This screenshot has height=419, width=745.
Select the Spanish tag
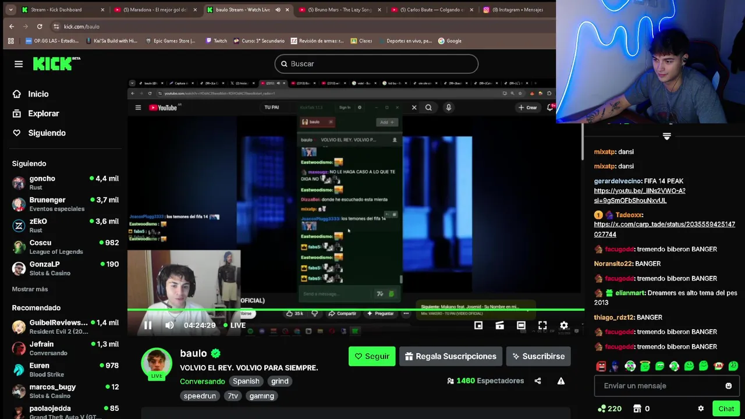[246, 381]
